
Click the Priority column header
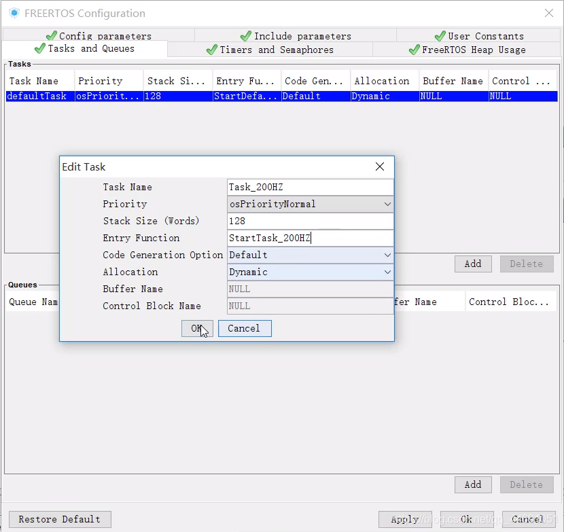coord(109,81)
